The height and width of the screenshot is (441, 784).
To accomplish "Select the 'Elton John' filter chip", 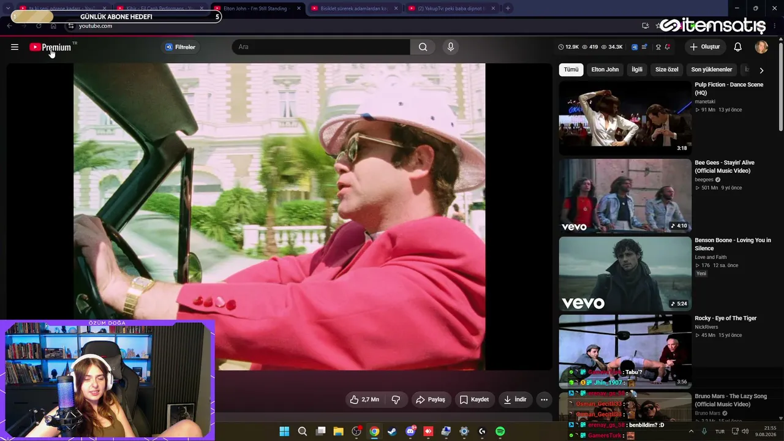I will pos(605,70).
